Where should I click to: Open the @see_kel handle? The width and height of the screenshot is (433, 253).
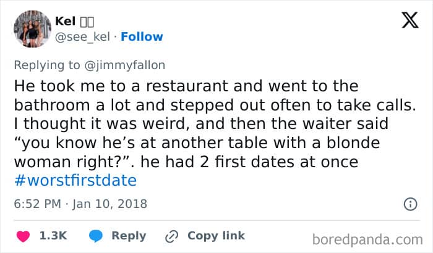[x=82, y=36]
